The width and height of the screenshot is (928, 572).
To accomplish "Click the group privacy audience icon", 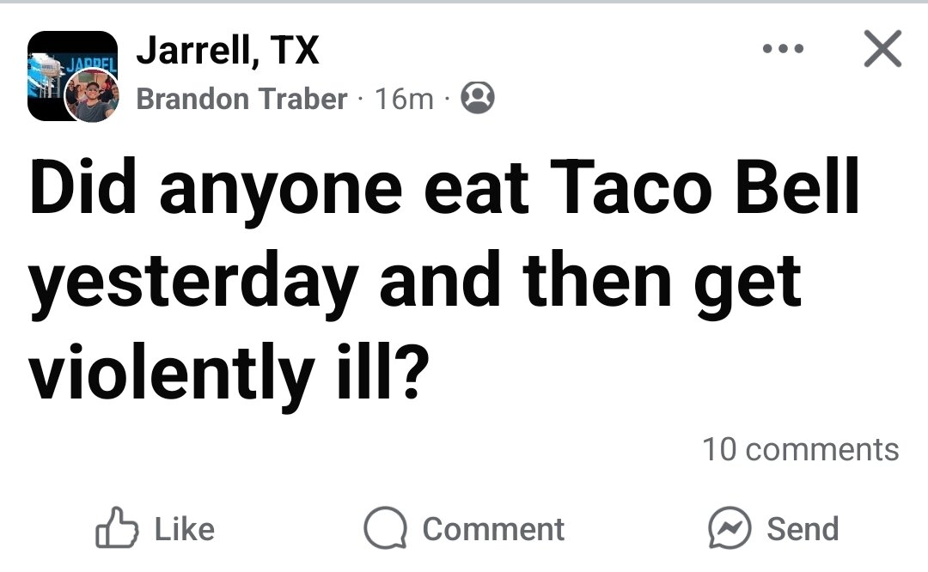I will tap(479, 99).
